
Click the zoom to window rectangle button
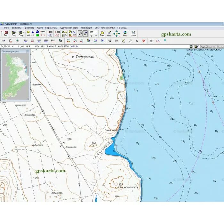click(53, 41)
